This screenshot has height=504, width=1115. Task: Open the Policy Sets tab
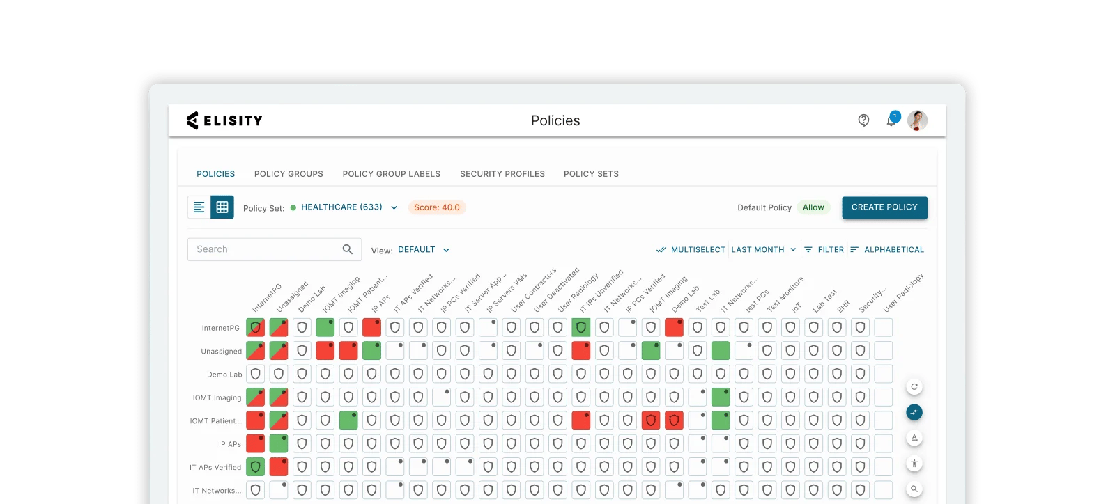coord(591,174)
